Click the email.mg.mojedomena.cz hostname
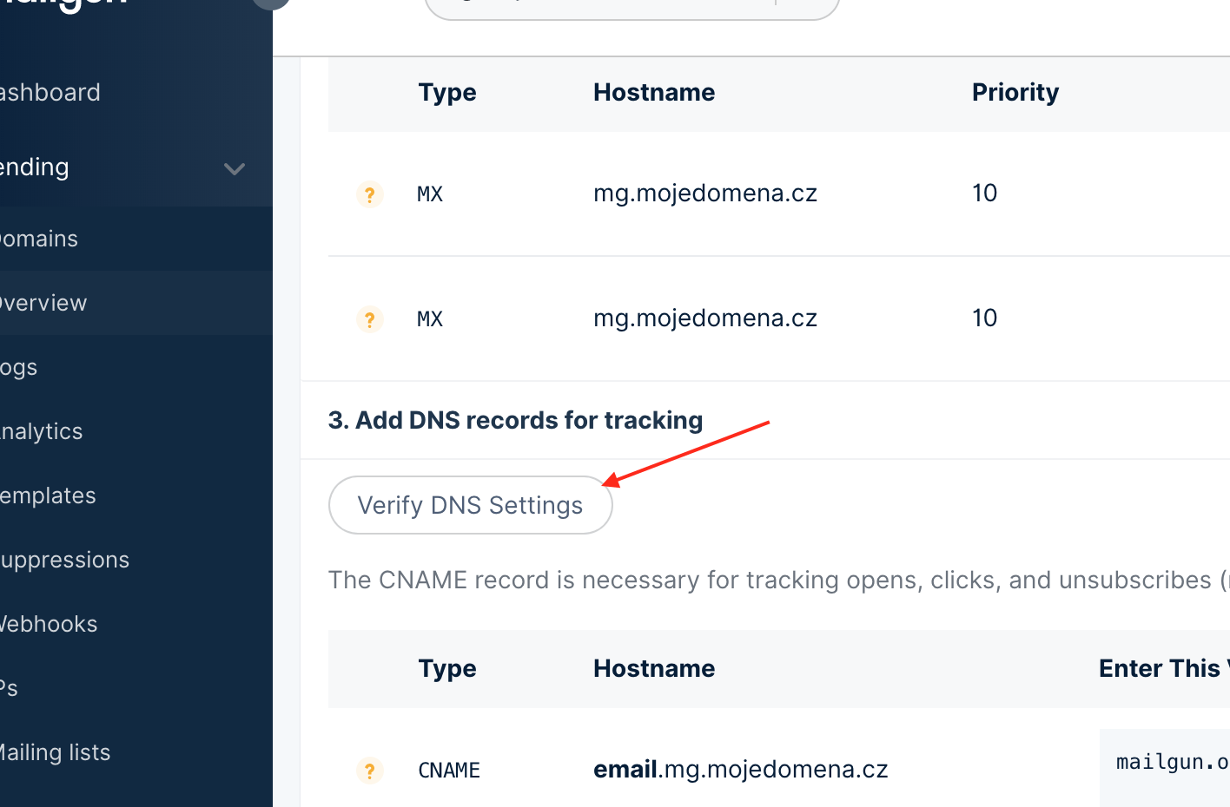The height and width of the screenshot is (807, 1230). [740, 770]
